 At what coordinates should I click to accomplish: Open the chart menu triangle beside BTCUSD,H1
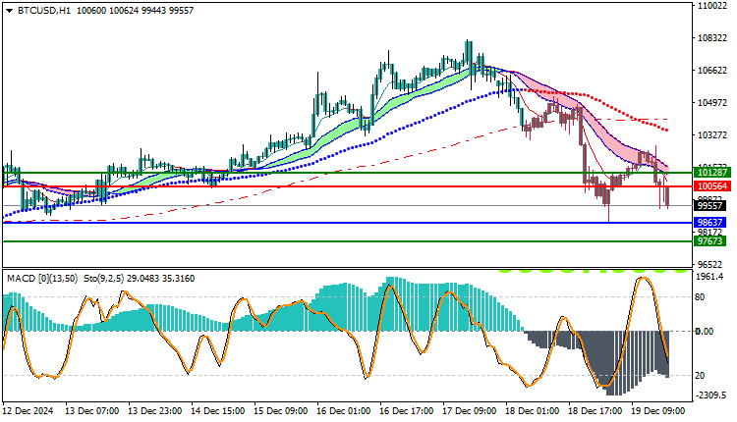(10, 11)
